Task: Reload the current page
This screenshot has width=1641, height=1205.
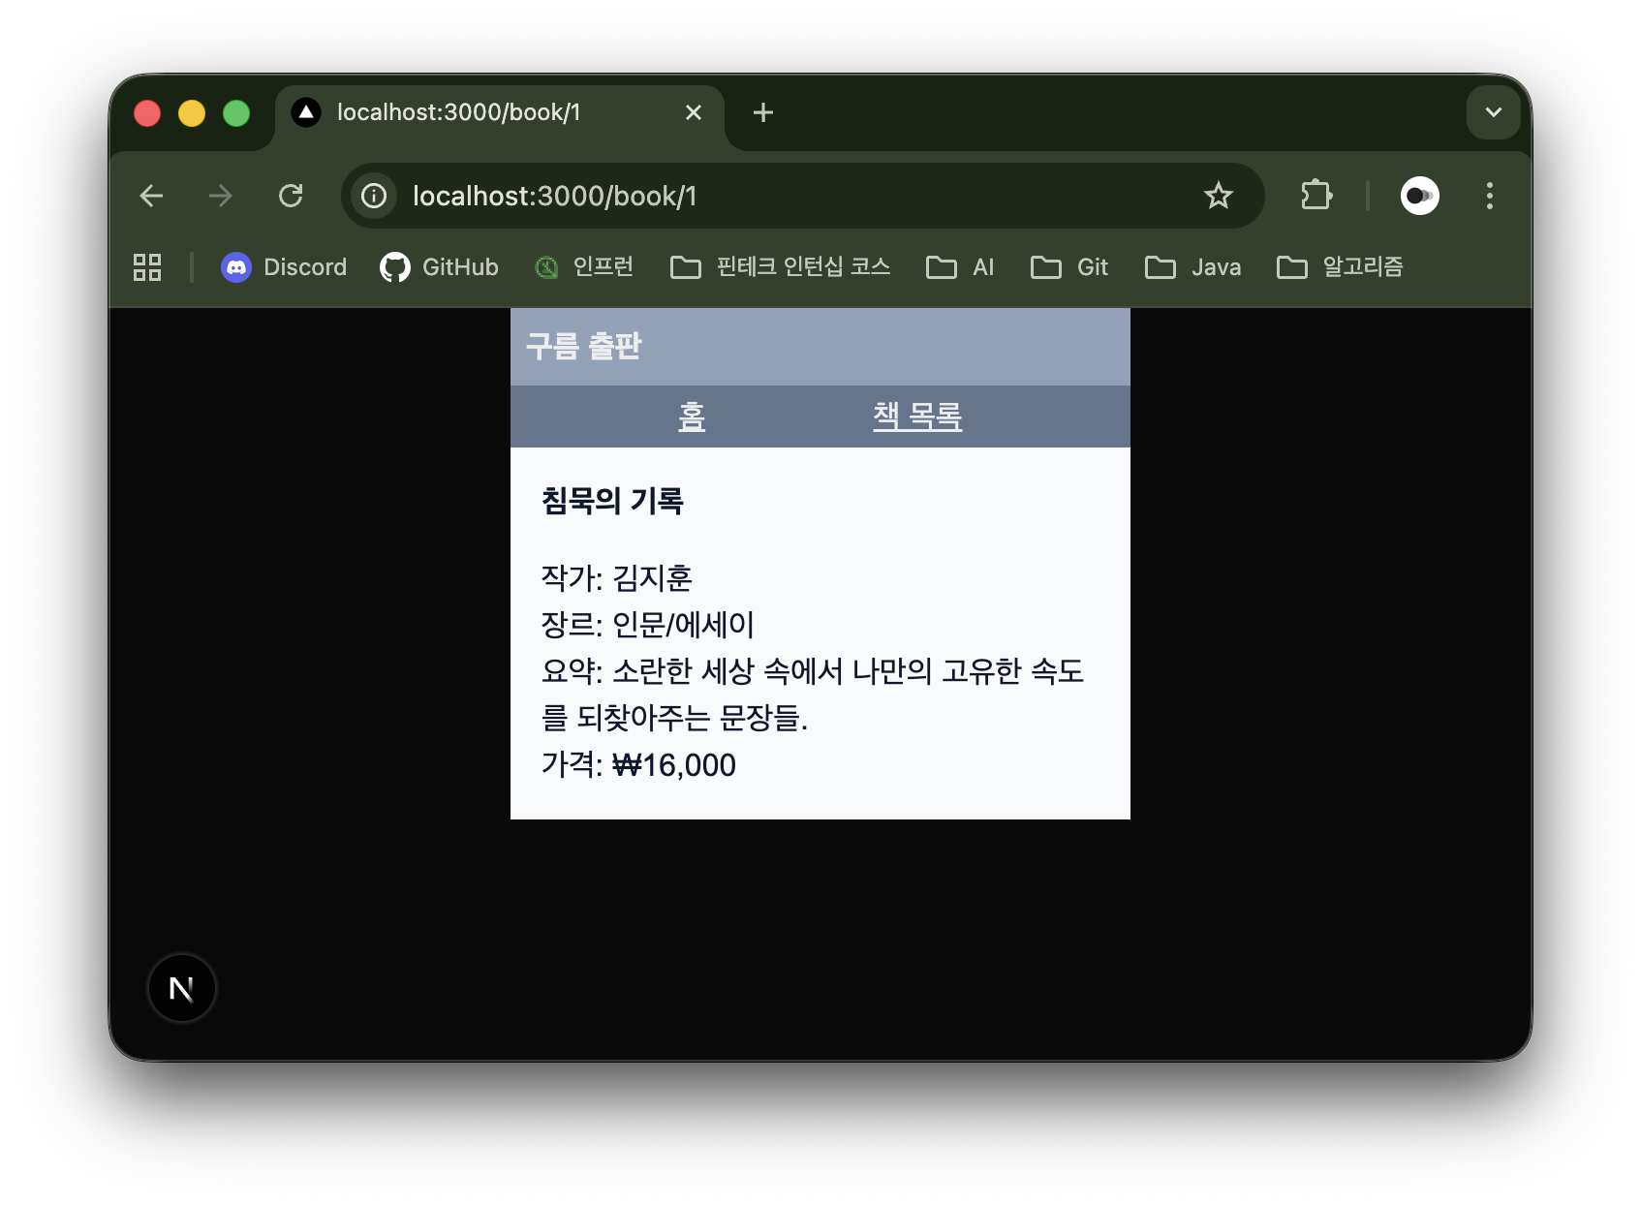Action: (291, 196)
